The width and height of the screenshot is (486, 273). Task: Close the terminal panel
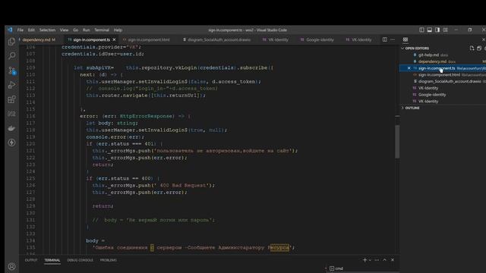(x=393, y=260)
